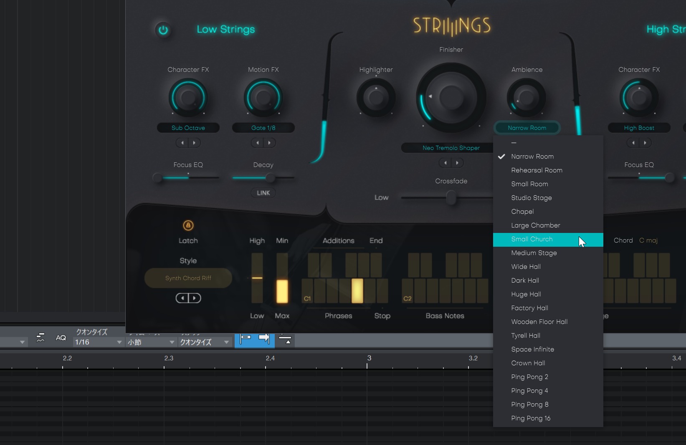Select Ping Pong 2 ambience preset
Image resolution: width=686 pixels, height=445 pixels.
pyautogui.click(x=548, y=377)
